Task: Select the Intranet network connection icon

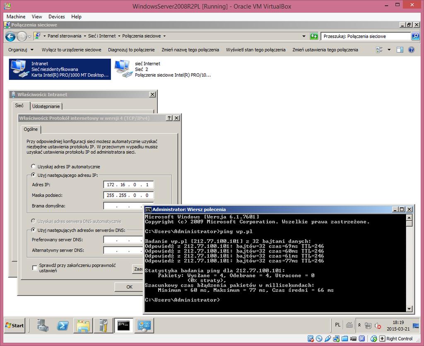Action: coord(19,69)
